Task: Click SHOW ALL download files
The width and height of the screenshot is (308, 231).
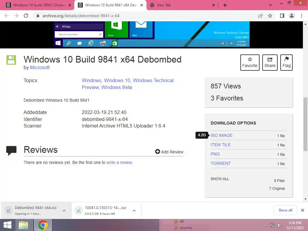Action: (x=220, y=179)
